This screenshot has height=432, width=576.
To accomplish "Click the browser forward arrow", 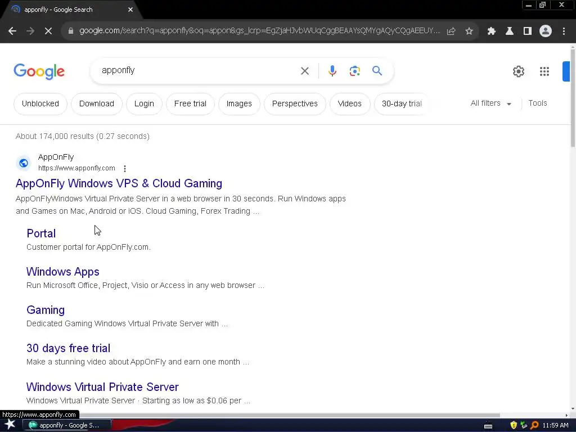I will (30, 31).
